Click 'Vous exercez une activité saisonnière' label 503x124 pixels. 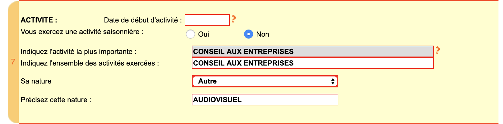click(82, 31)
